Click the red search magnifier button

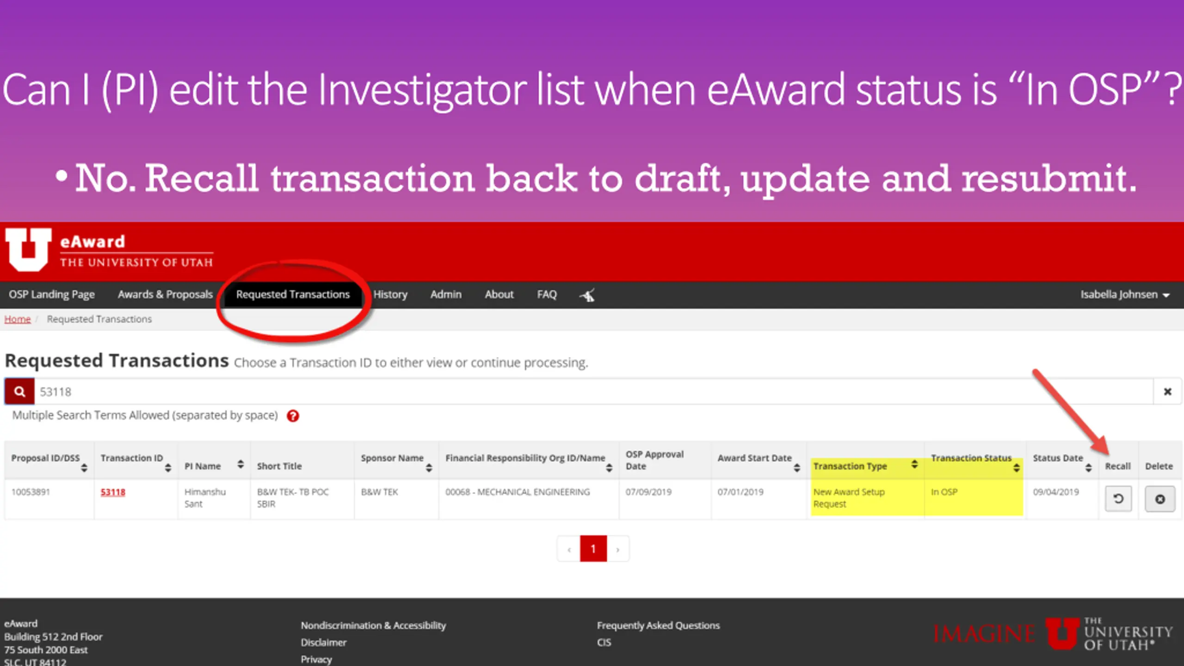coord(19,391)
